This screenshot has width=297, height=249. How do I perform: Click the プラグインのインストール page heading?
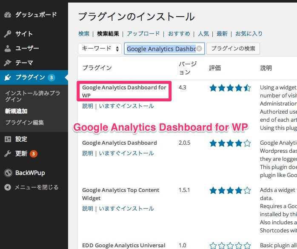(x=136, y=17)
